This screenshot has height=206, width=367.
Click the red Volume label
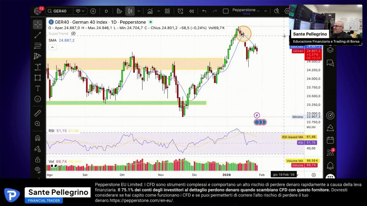pyautogui.click(x=304, y=165)
